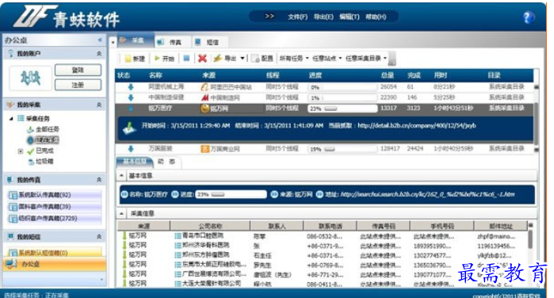
Task: Click the Alibaba logo icon in 阿里巴巴中国站 source
Action: (x=204, y=87)
